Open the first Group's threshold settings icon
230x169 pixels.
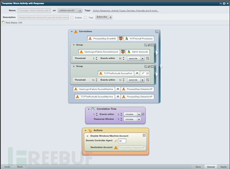click(x=147, y=58)
